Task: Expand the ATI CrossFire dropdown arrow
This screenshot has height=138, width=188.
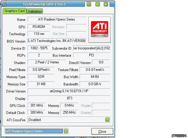Action: point(107,120)
